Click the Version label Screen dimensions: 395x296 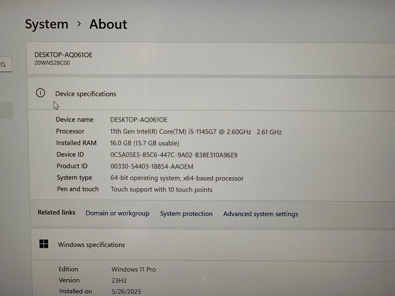pos(69,280)
